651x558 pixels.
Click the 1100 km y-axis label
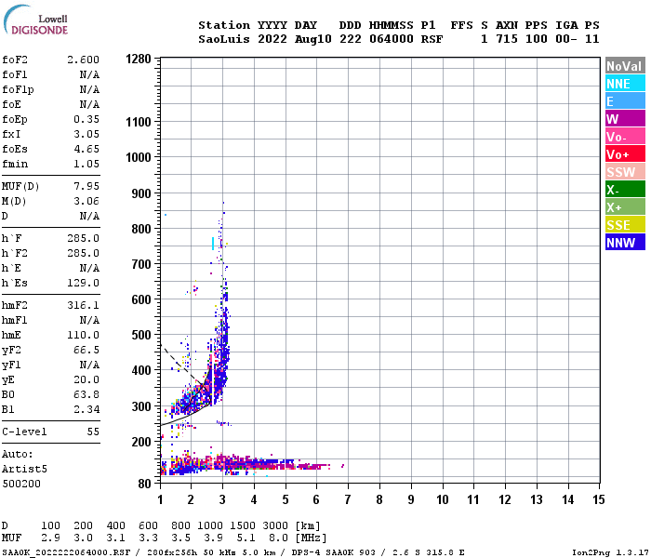[x=139, y=122]
